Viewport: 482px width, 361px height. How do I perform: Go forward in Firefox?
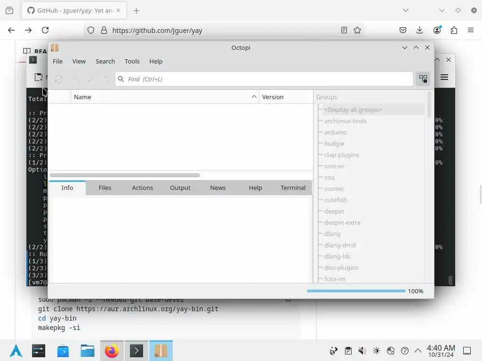pos(28,30)
